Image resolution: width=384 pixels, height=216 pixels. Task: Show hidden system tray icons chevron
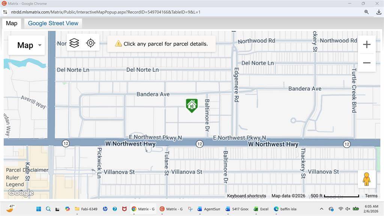pos(321,209)
